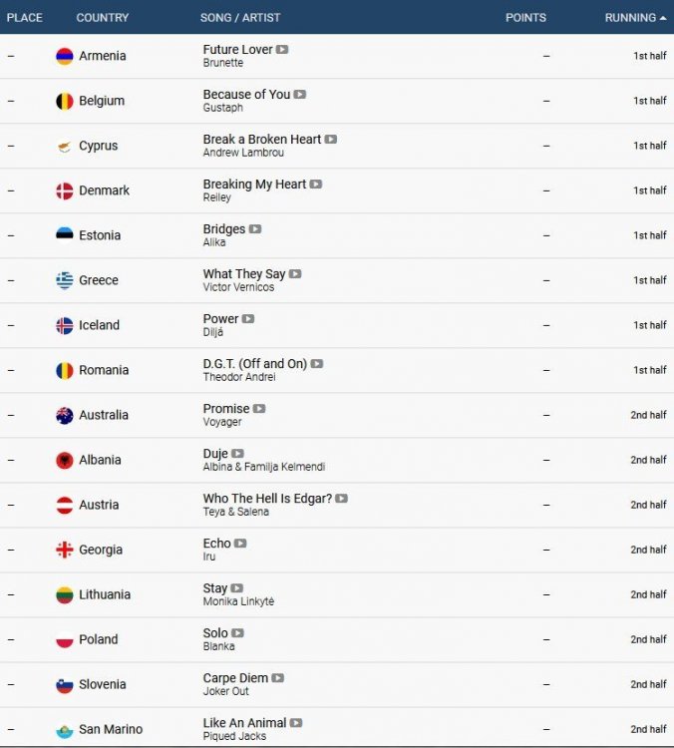The height and width of the screenshot is (748, 674).
Task: Click the Armenia flag icon
Action: pyautogui.click(x=65, y=56)
